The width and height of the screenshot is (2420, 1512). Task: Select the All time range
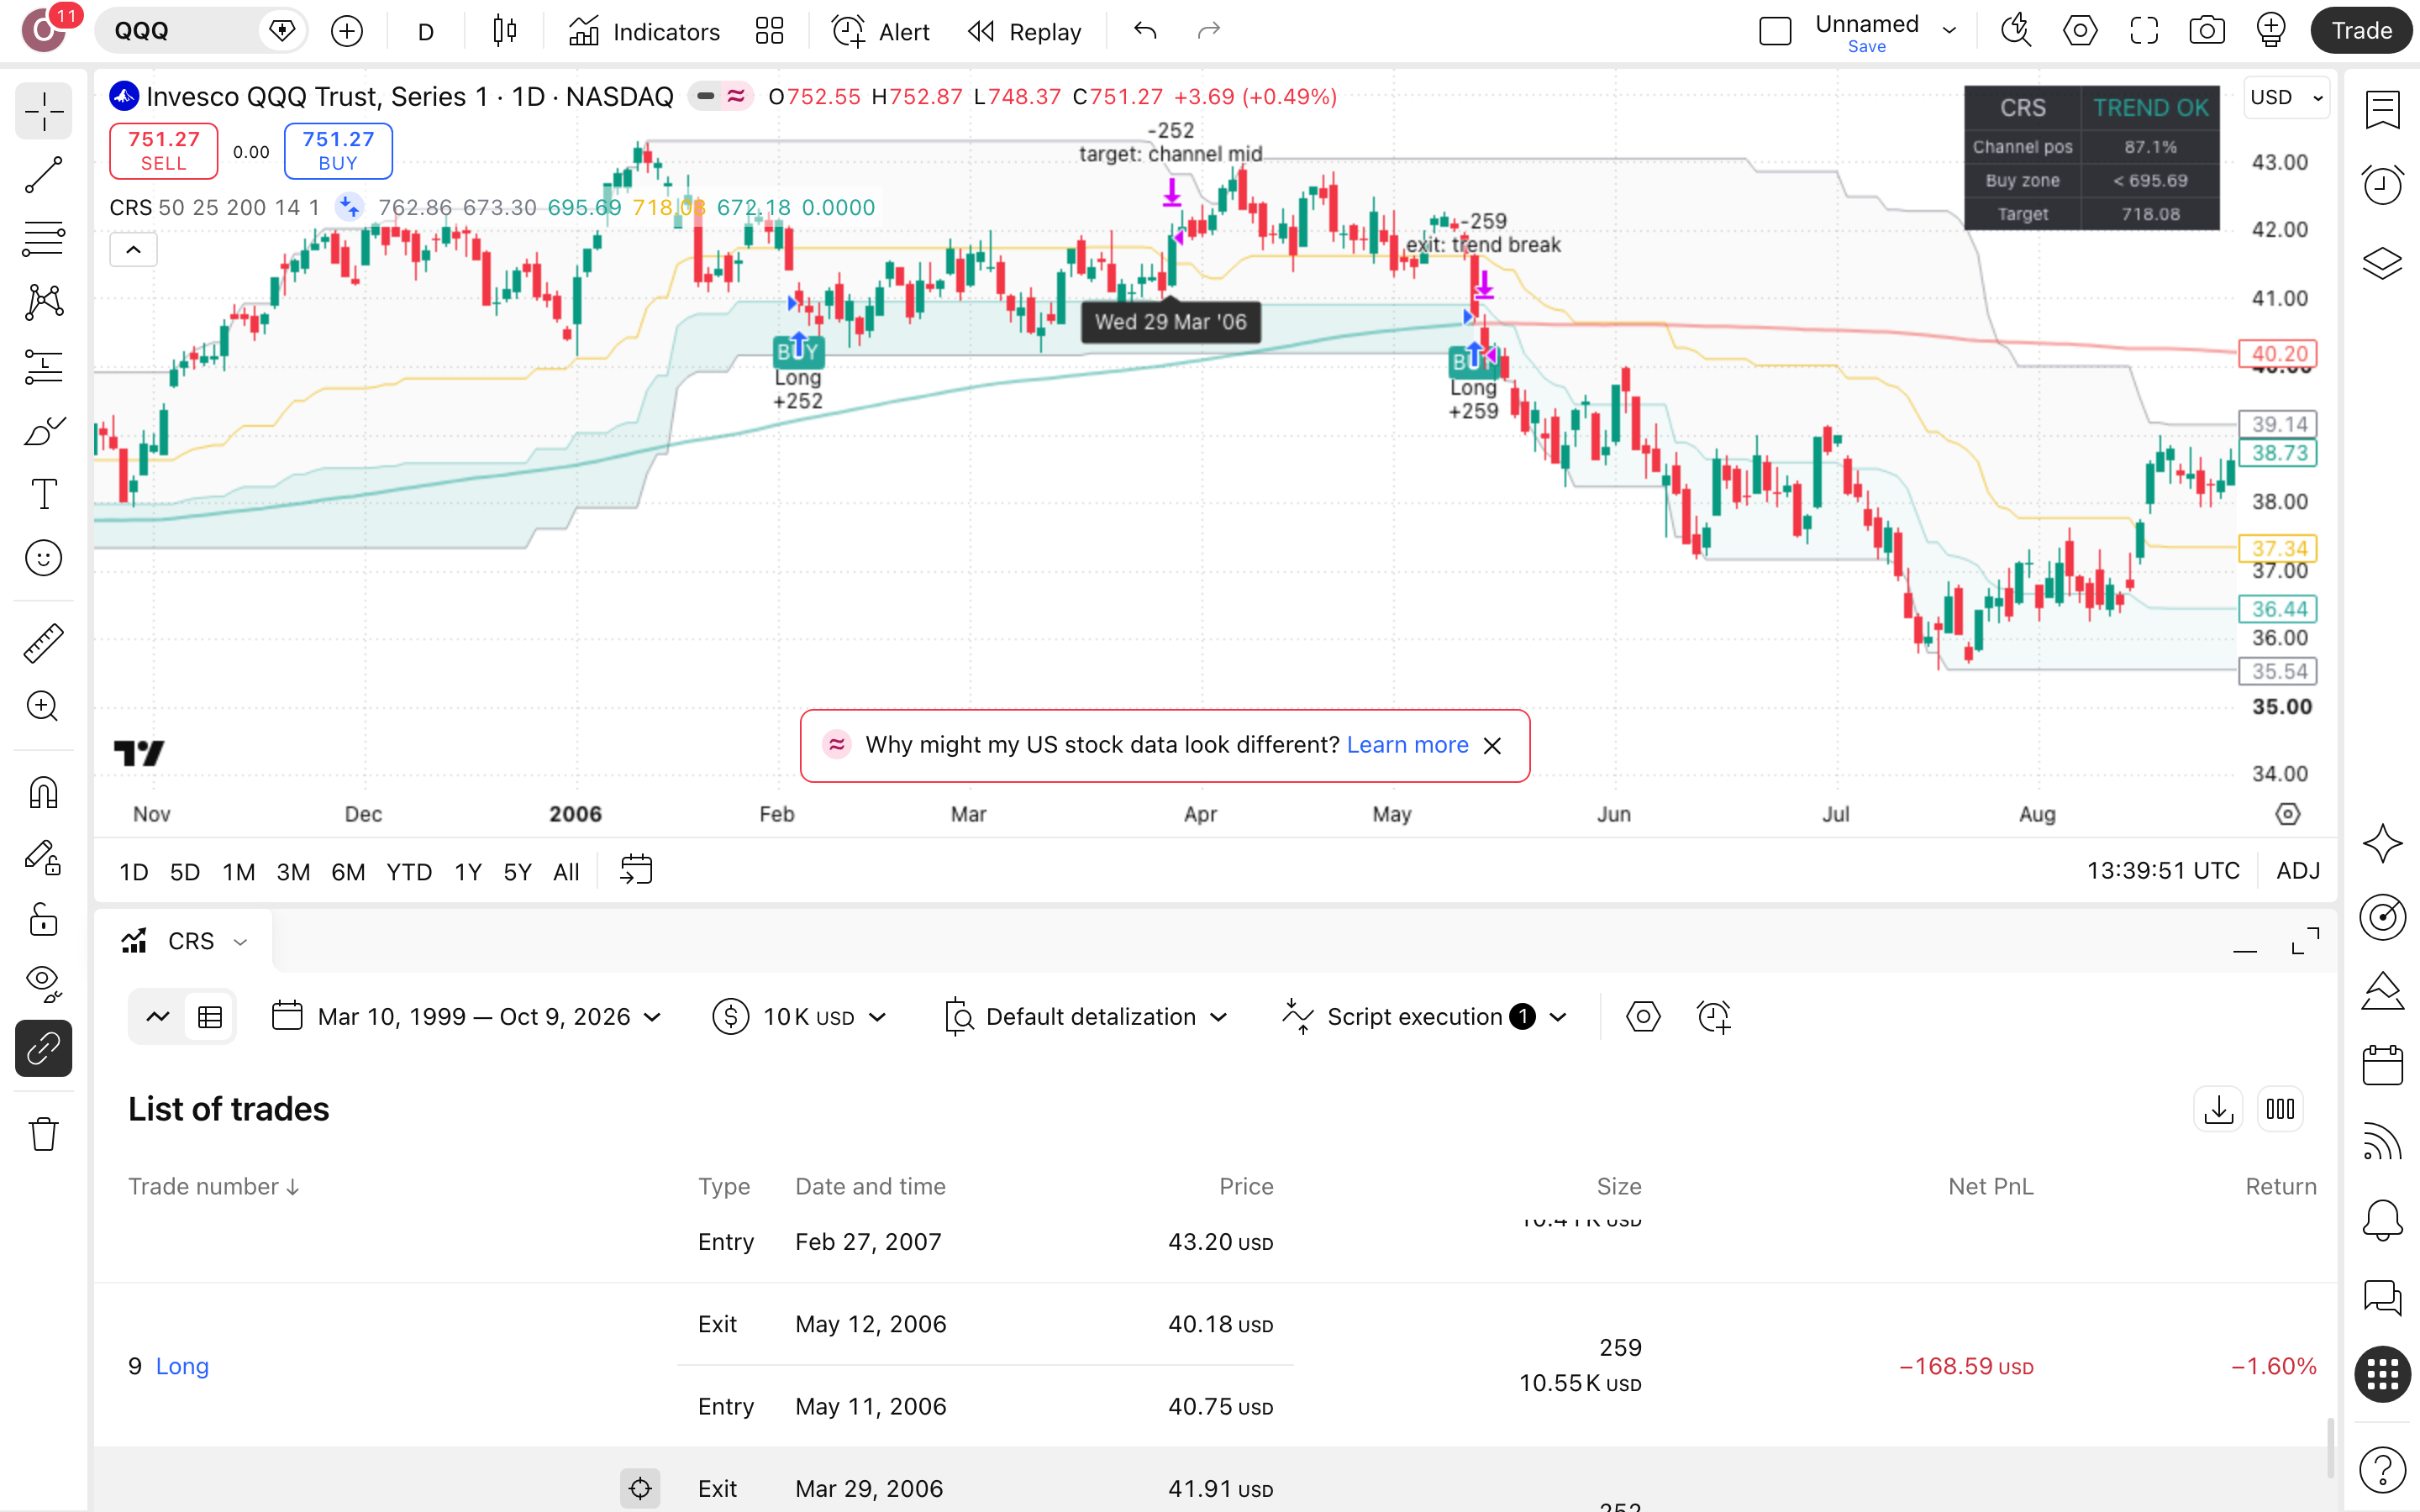pos(566,872)
